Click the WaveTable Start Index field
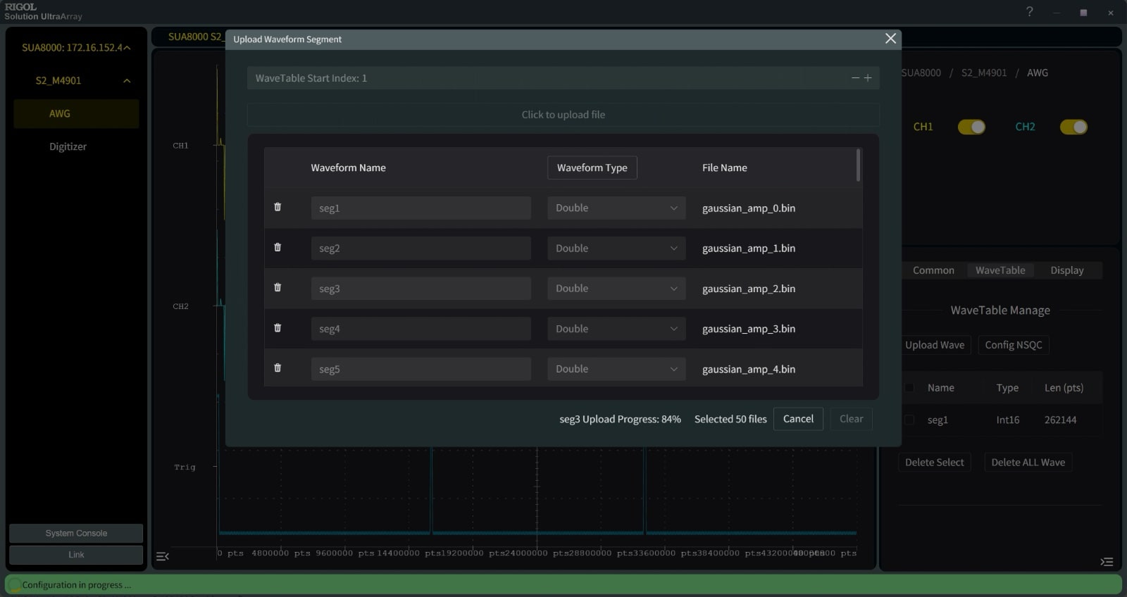1127x597 pixels. (563, 78)
